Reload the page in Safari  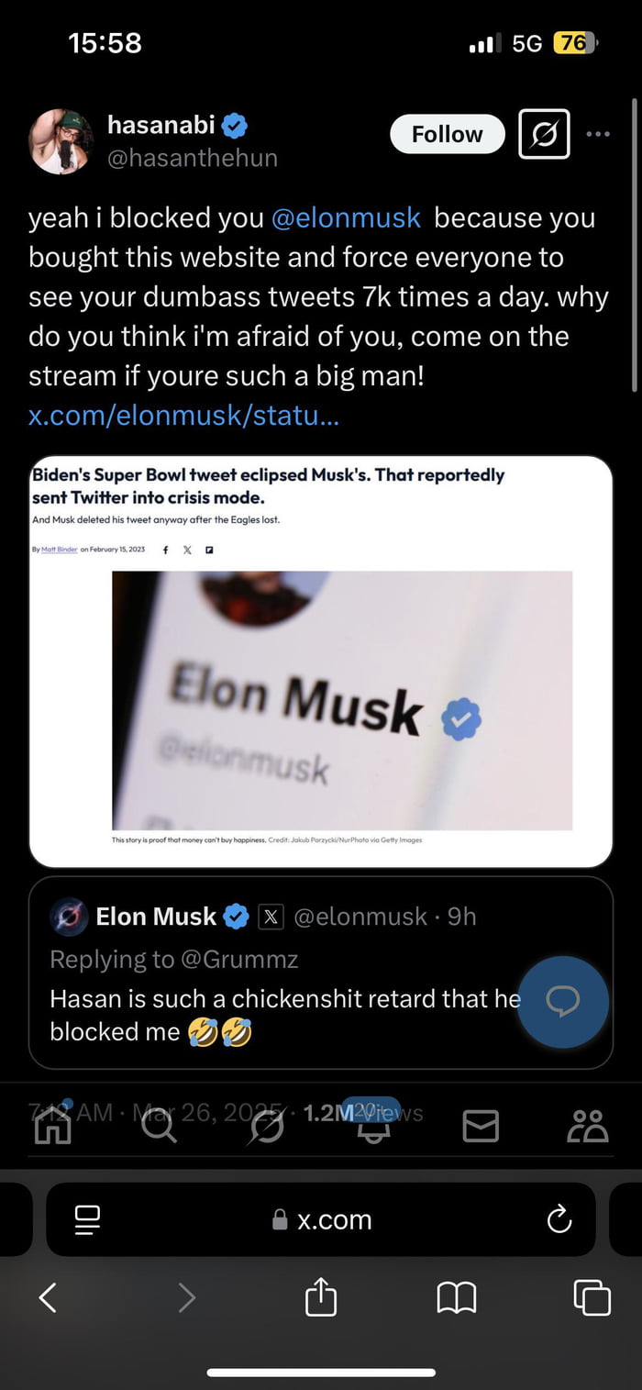tap(558, 1219)
